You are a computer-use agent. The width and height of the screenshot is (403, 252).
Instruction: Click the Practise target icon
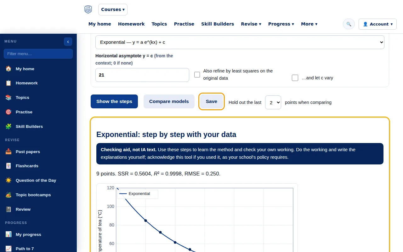click(9, 112)
